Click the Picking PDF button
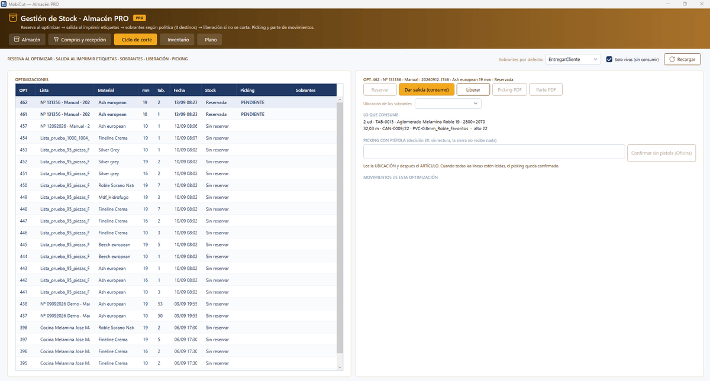This screenshot has width=710, height=381. [509, 89]
